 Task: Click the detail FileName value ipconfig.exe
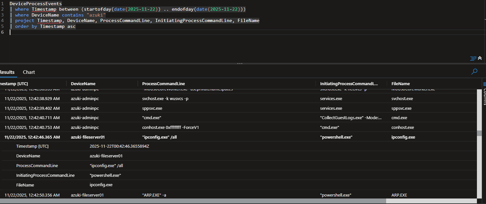tap(101, 185)
